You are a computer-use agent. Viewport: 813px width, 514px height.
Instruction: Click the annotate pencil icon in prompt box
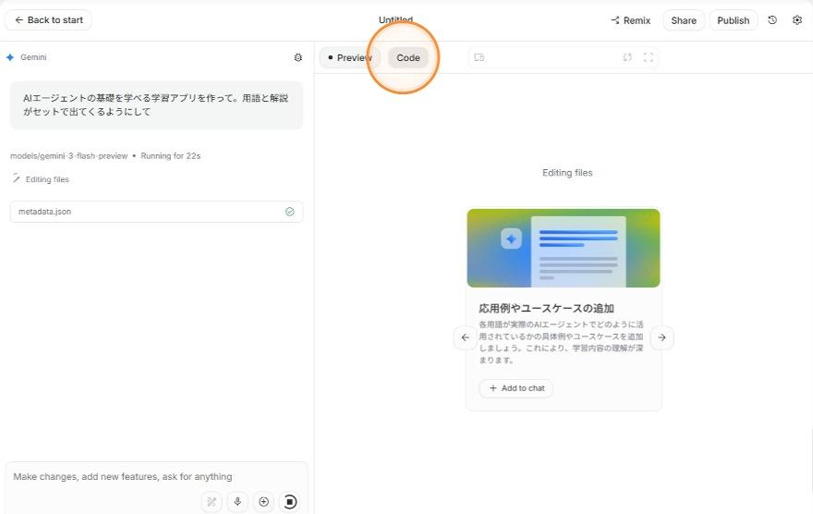tap(212, 502)
